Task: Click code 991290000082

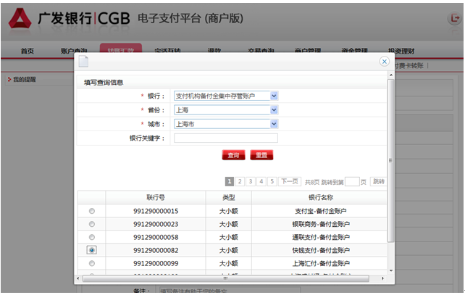Action: [x=156, y=250]
